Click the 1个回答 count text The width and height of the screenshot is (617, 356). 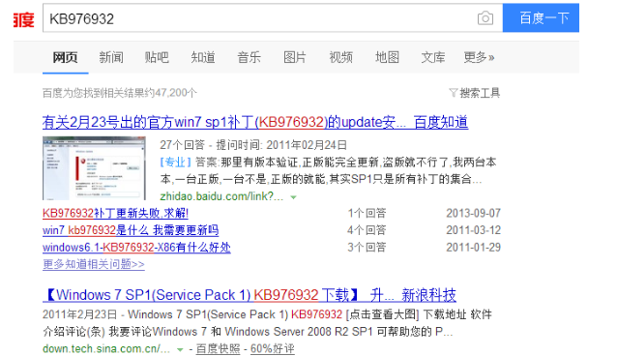coord(367,213)
